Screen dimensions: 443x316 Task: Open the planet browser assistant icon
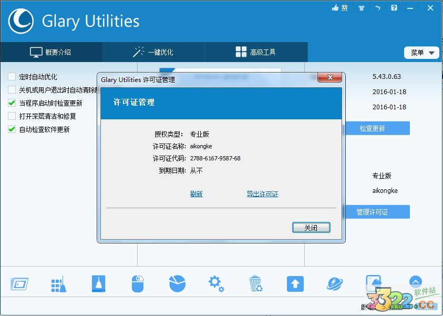[x=335, y=284]
